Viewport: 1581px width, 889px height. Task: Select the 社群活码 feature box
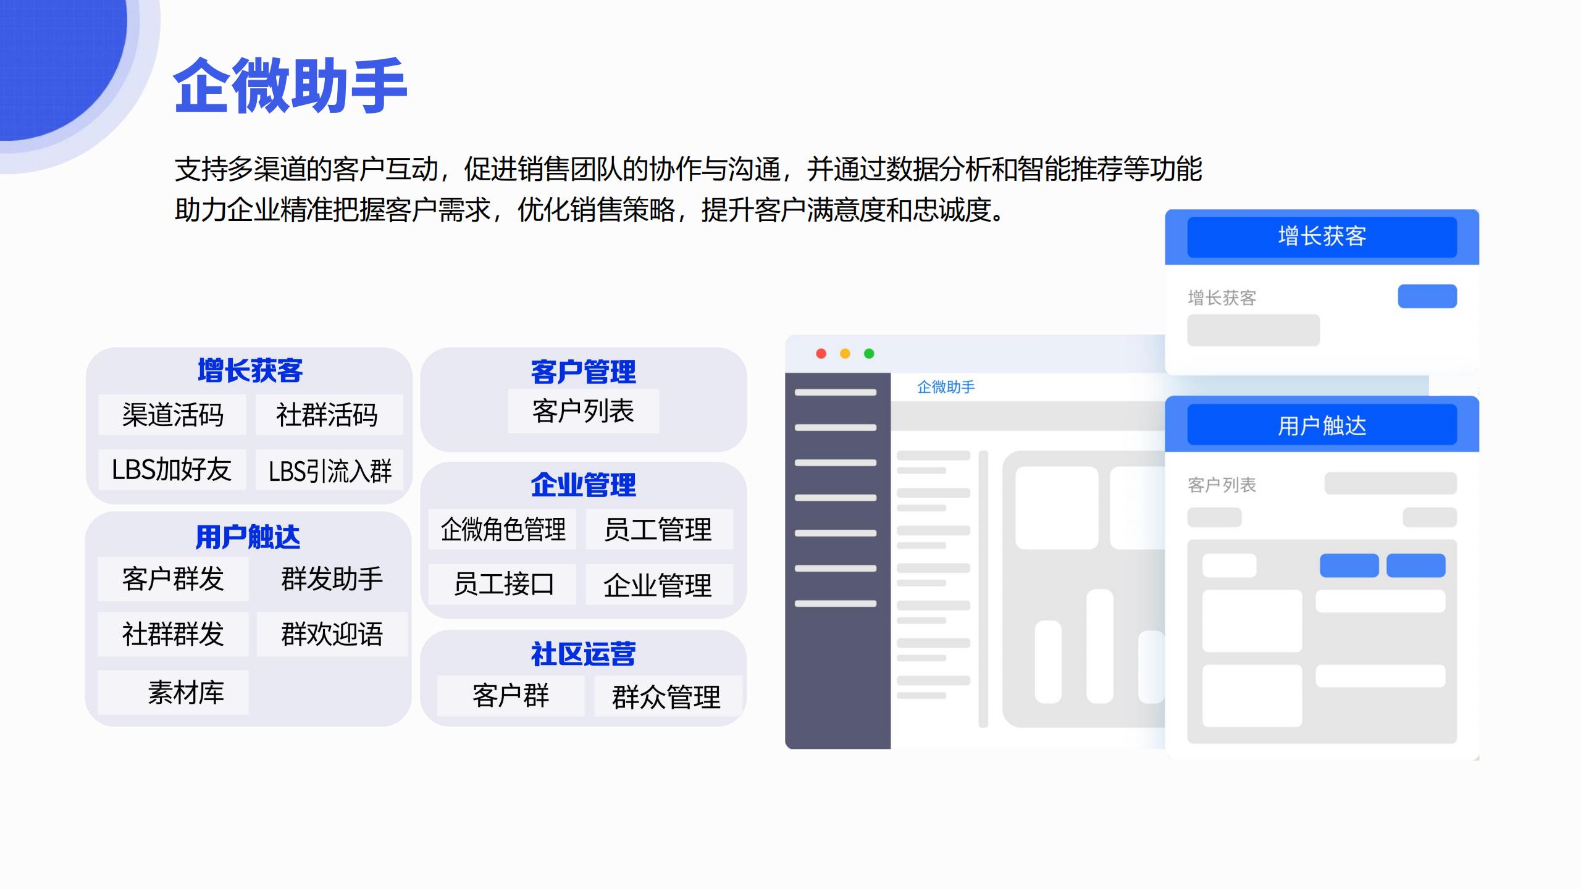(x=329, y=414)
